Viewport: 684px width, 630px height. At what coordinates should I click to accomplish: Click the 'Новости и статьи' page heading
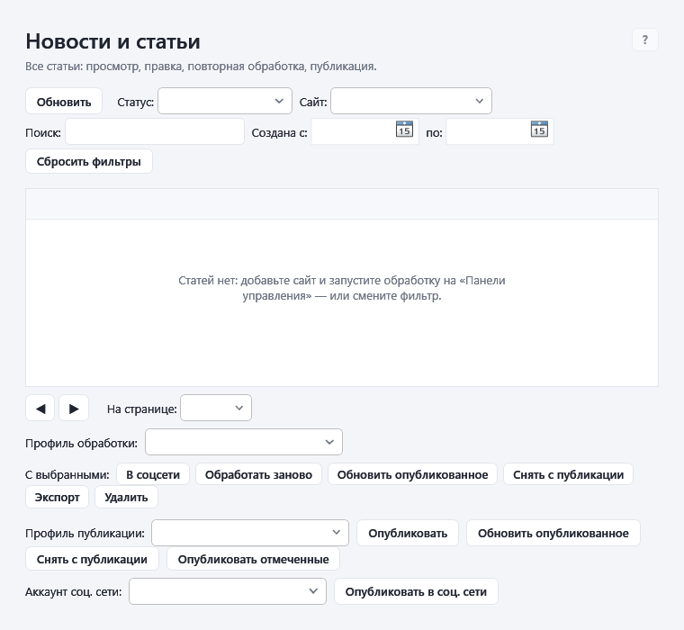click(113, 41)
